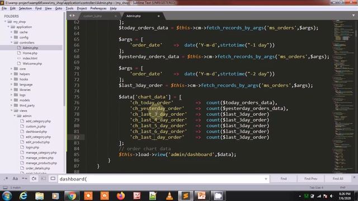Toggle highlight matches option in find bar
The image size is (358, 201).
[x=53, y=179]
